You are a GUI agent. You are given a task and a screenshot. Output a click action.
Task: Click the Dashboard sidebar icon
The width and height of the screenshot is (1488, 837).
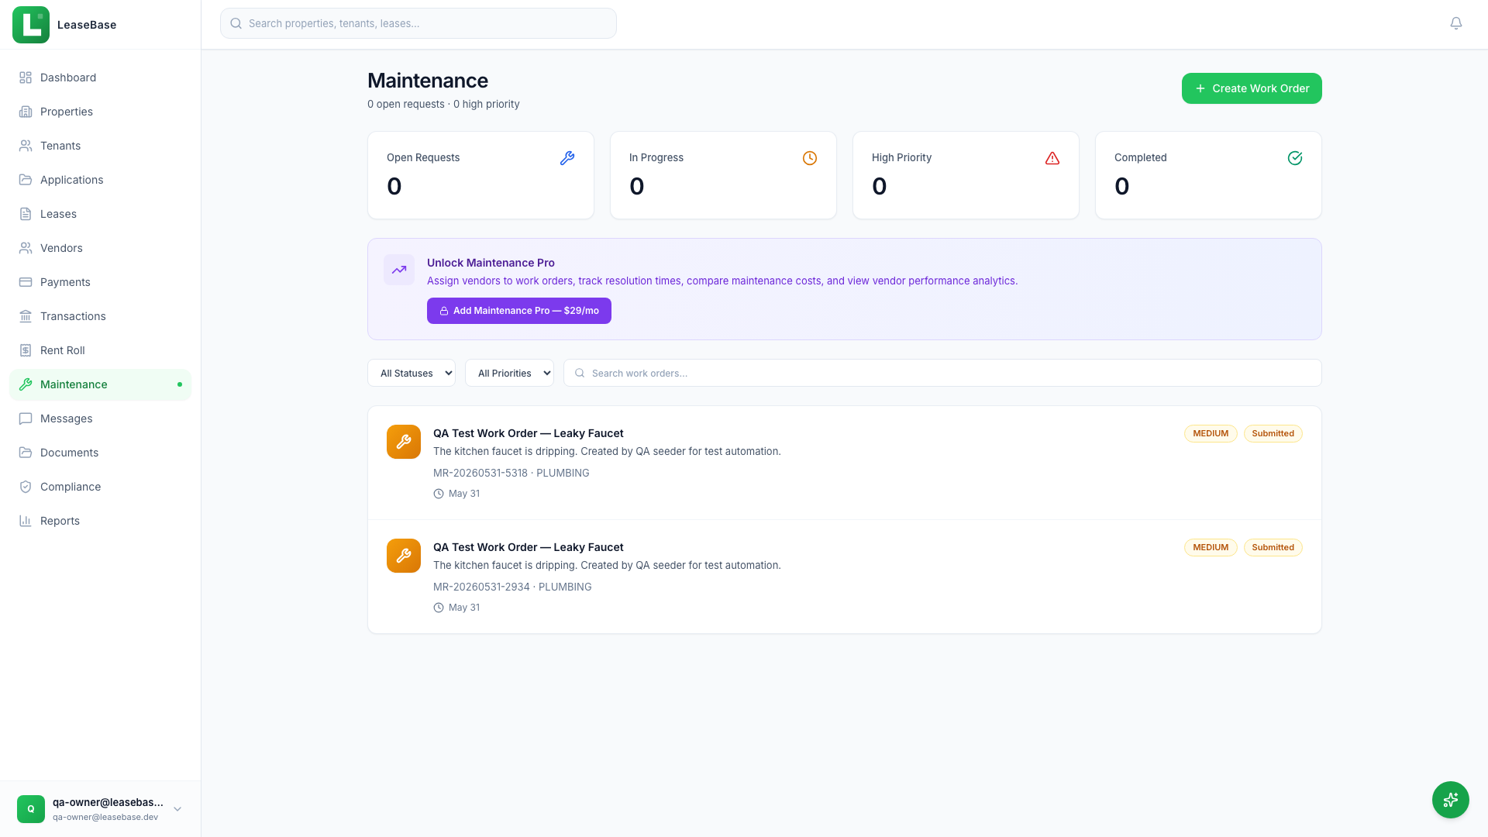pos(26,77)
